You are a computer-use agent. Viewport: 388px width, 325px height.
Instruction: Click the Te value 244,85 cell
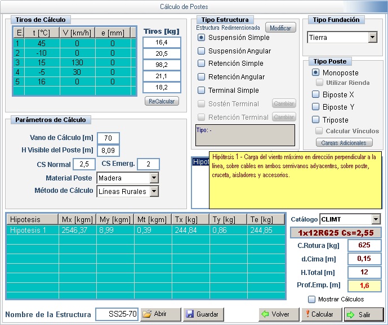tap(266, 230)
